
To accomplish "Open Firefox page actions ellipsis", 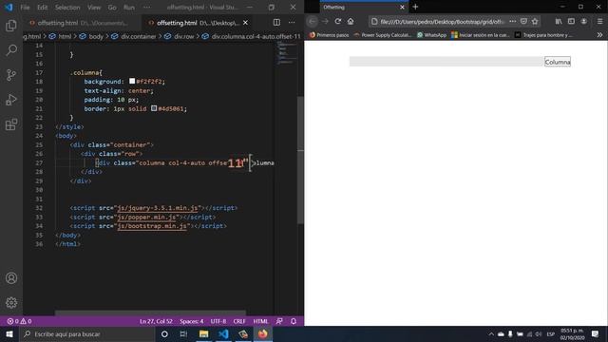I will [x=513, y=21].
